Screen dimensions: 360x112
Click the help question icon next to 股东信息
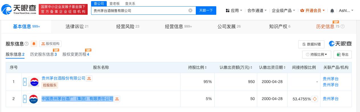(x=26, y=44)
